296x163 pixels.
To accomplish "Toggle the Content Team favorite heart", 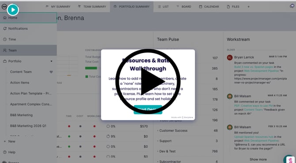I will click(x=51, y=72).
